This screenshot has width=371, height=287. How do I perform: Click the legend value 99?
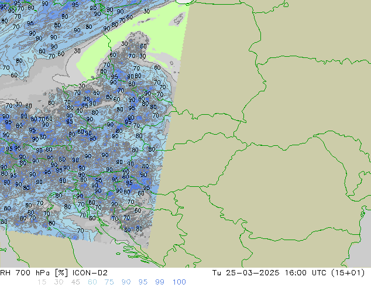pyautogui.click(x=160, y=282)
